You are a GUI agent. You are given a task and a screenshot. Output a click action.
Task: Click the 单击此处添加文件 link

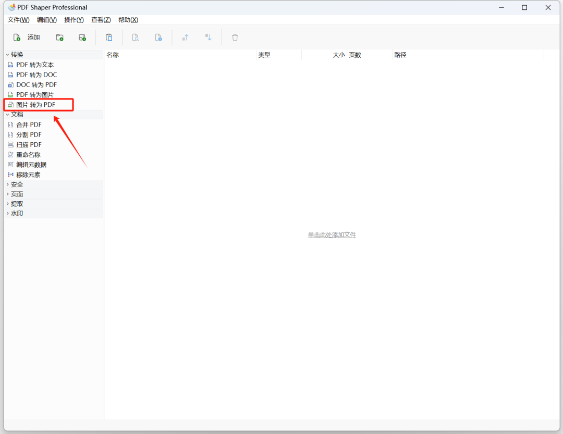point(332,235)
